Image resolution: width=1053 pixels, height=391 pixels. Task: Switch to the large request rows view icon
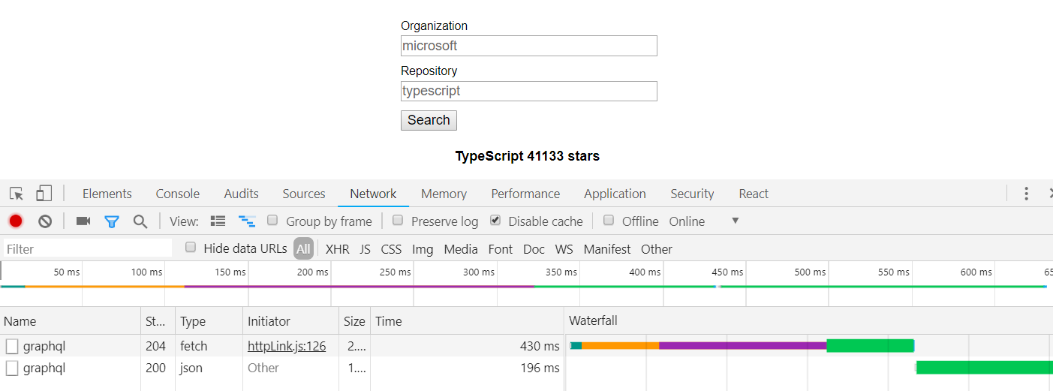[218, 221]
